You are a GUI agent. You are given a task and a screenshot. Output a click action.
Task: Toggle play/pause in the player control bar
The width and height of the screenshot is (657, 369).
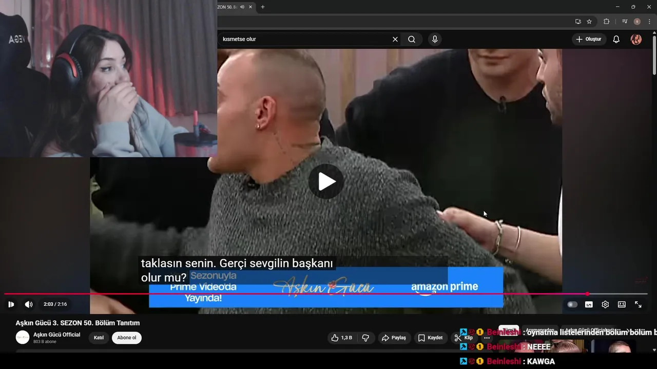click(11, 304)
